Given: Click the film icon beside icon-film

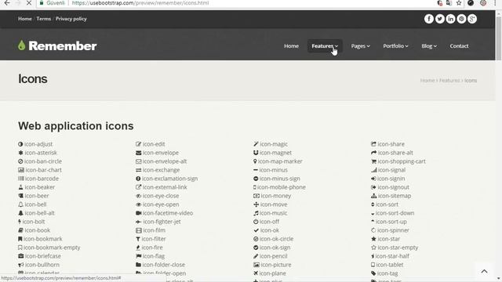Looking at the screenshot, I should tap(138, 230).
